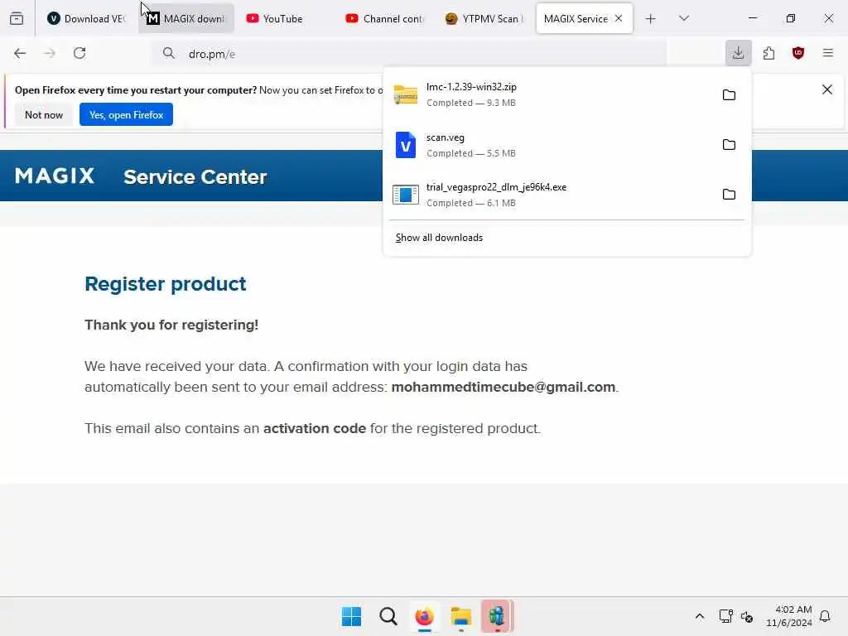The width and height of the screenshot is (848, 636).
Task: Dismiss the Firefox startup notification bar
Action: tap(827, 89)
